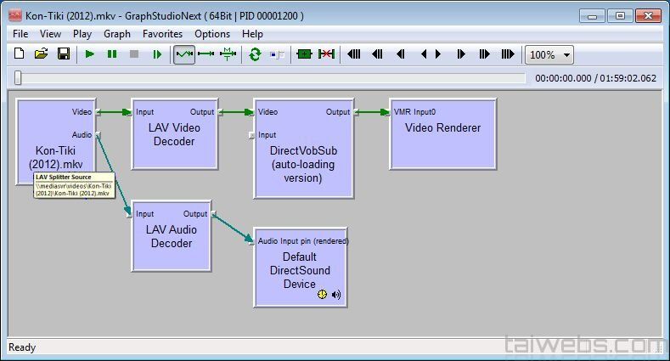Open the 100% zoom level dropdown
The image size is (670, 361).
549,55
